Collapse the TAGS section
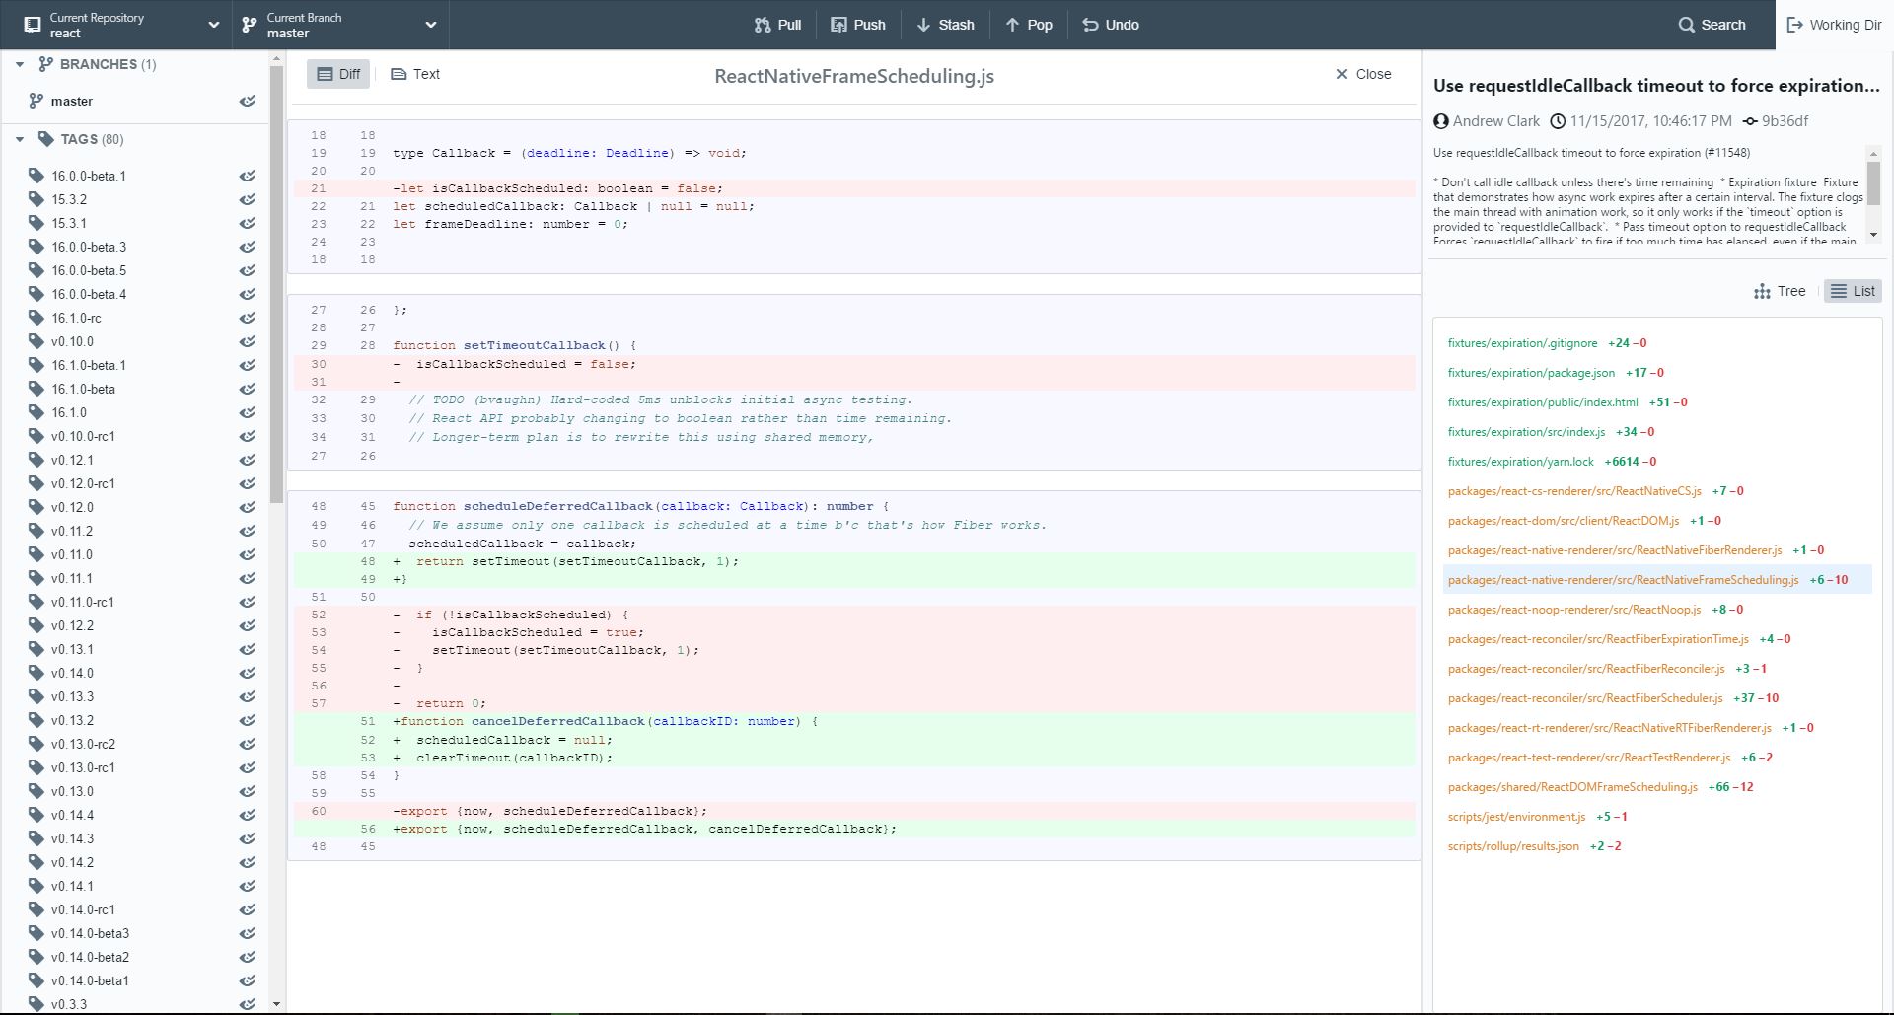This screenshot has width=1894, height=1015. (x=20, y=139)
